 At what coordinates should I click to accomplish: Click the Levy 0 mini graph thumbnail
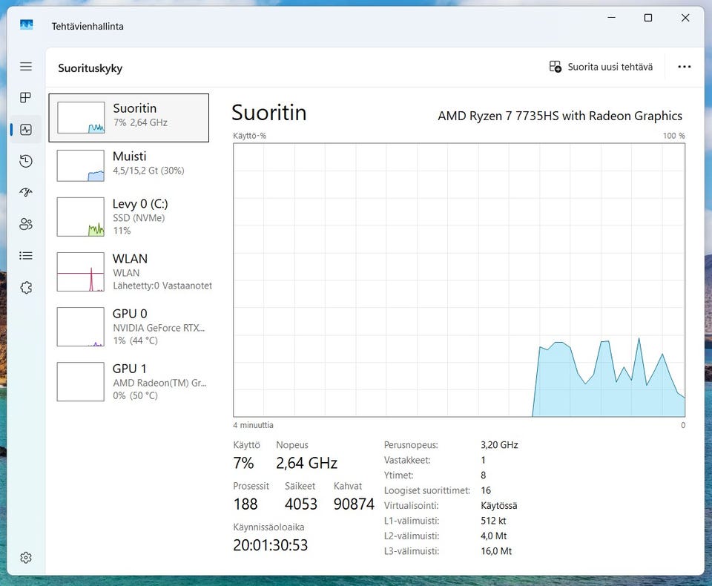coord(80,217)
